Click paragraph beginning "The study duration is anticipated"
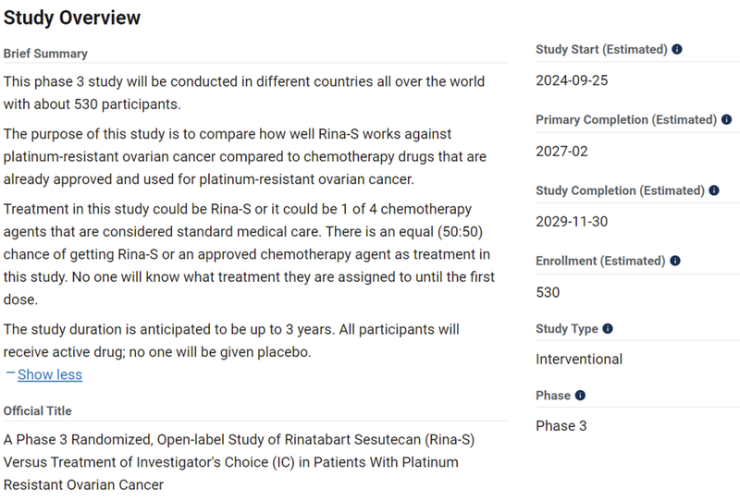 point(231,340)
